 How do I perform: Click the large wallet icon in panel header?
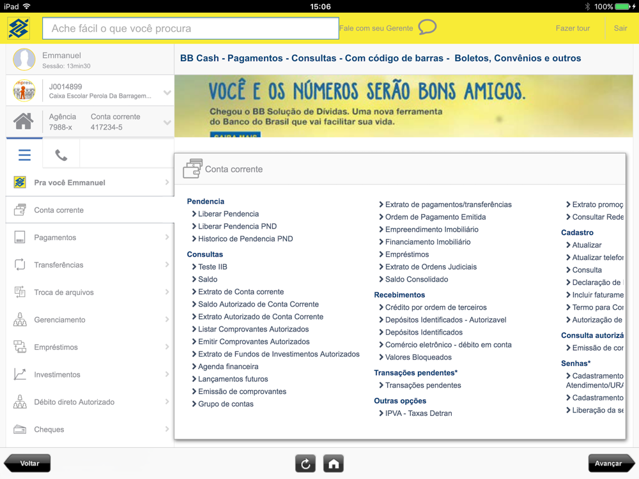pos(192,169)
